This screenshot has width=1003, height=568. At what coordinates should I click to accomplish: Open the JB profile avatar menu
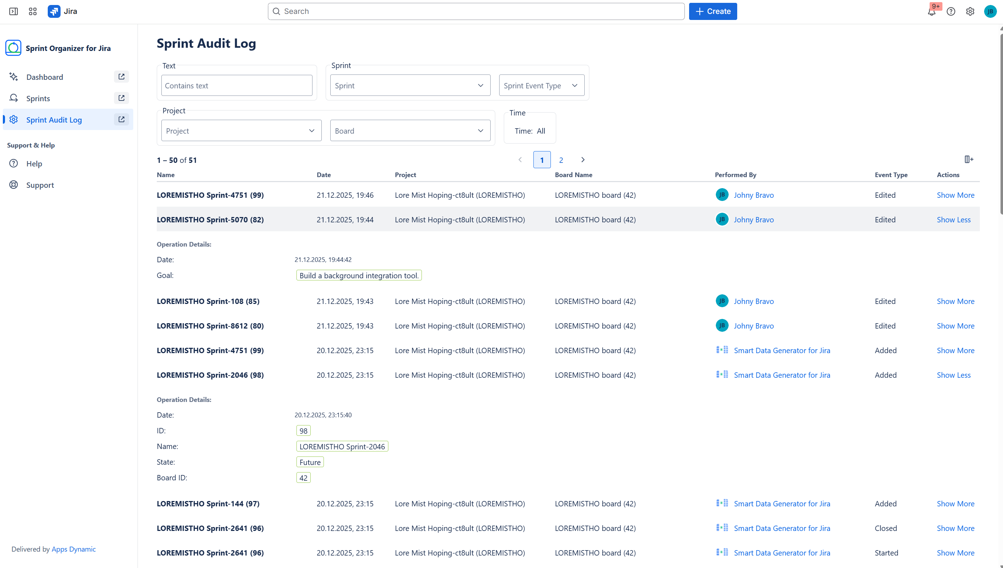click(x=990, y=11)
